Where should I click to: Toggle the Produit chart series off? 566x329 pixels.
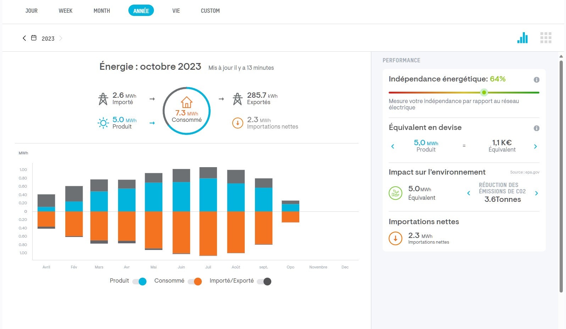tap(139, 282)
